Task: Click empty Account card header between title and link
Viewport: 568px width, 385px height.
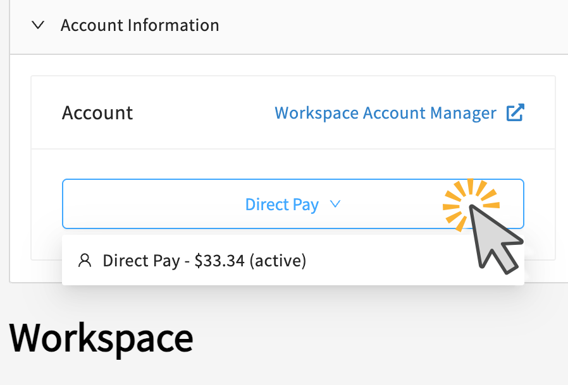Action: [202, 113]
